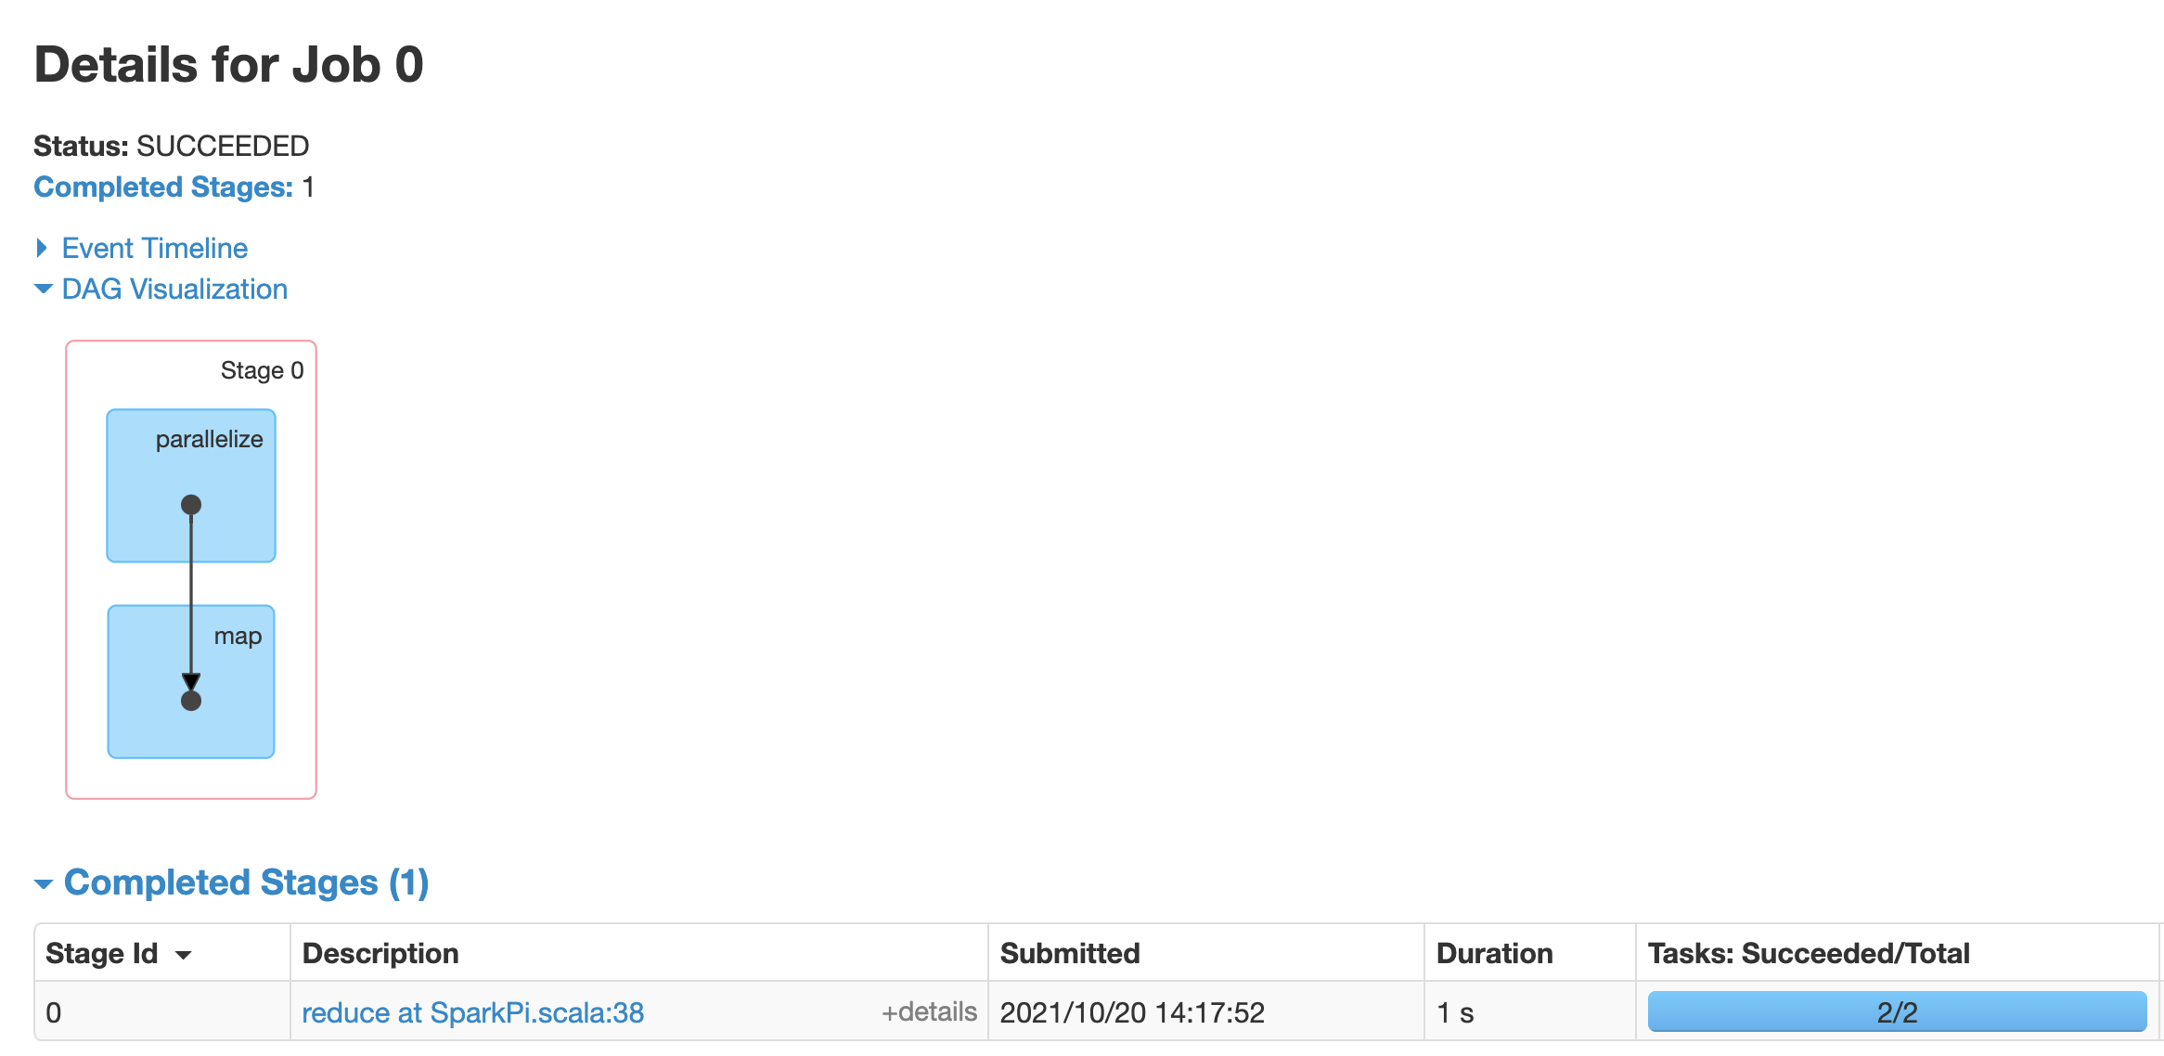Screen dimensions: 2164x1056
Task: Click the arrowhead between parallelize and map
Action: (x=191, y=681)
